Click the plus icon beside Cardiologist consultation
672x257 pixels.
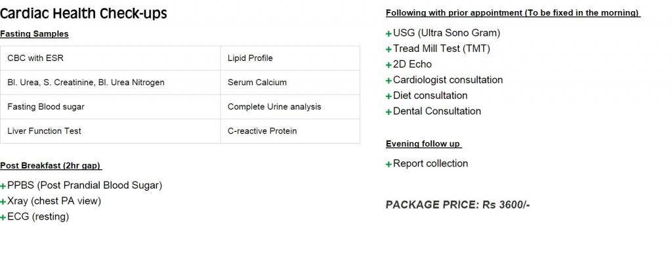388,81
